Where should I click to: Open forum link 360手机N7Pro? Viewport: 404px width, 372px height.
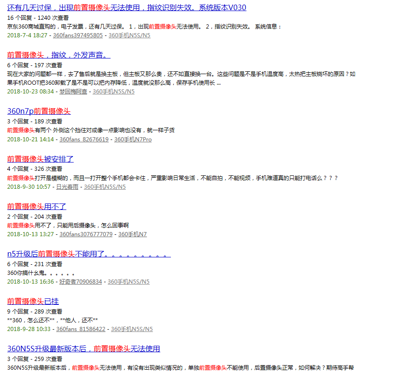pyautogui.click(x=133, y=139)
